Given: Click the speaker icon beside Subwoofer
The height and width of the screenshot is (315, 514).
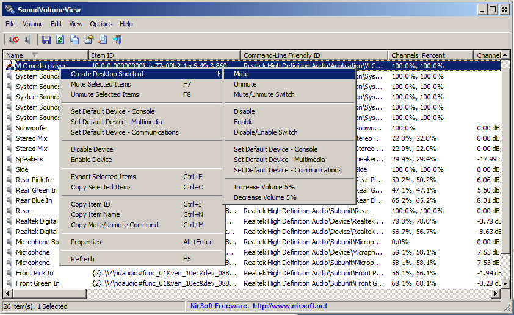Looking at the screenshot, I should tap(10, 128).
